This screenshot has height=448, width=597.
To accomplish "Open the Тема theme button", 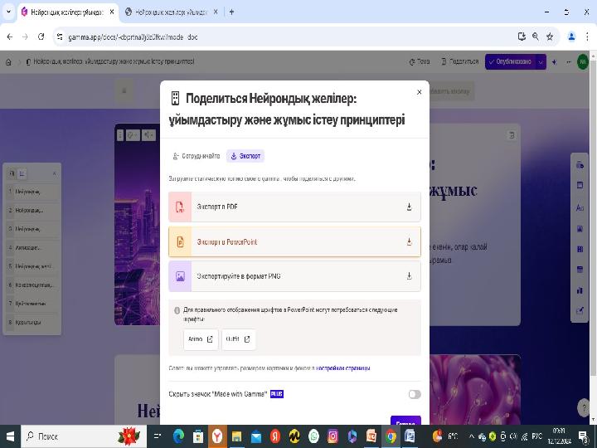I will 420,61.
